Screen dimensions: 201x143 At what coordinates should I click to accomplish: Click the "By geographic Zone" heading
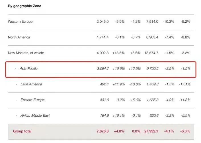click(x=24, y=6)
